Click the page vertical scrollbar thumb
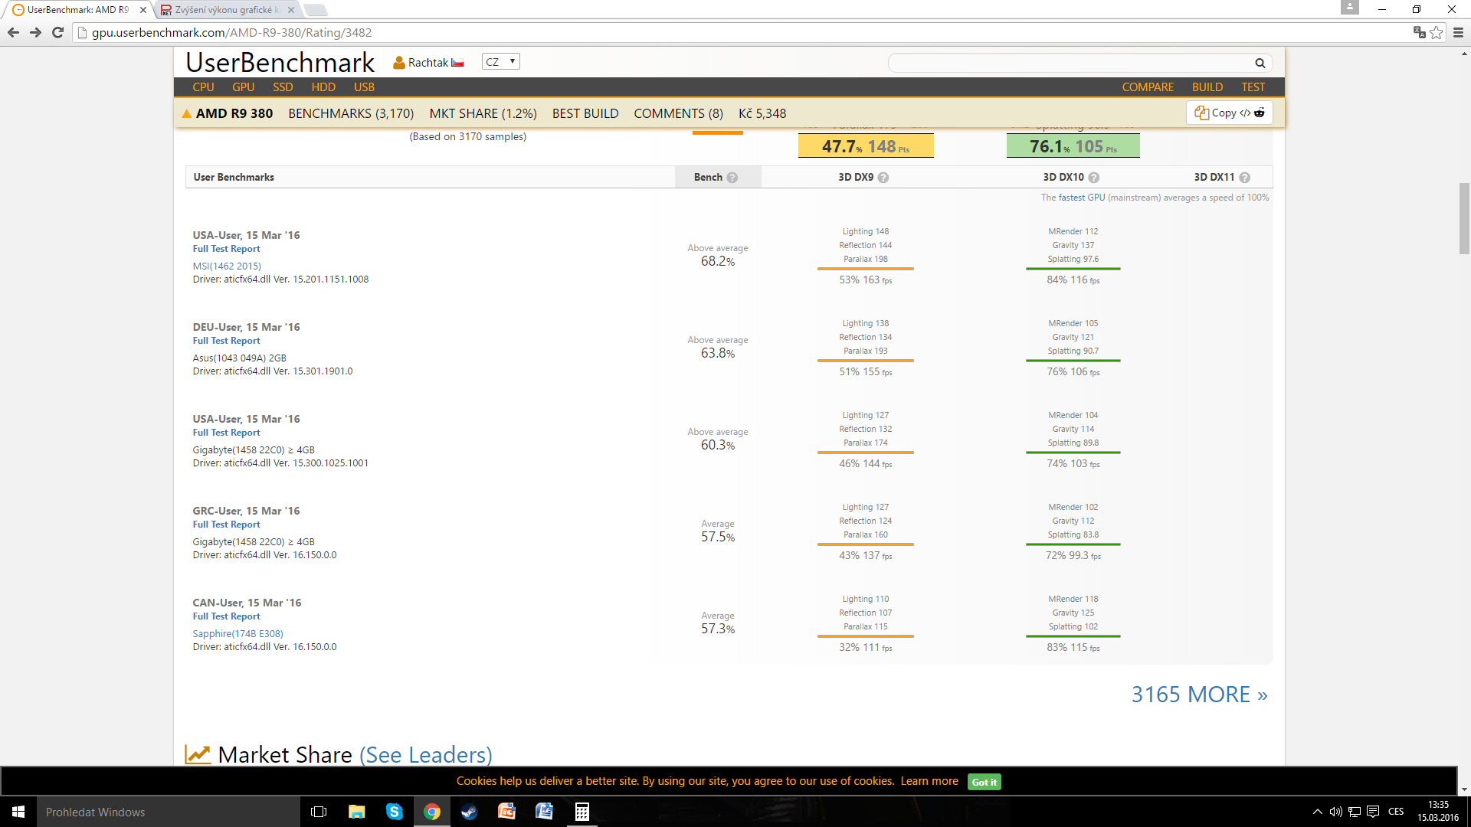1471x827 pixels. [x=1464, y=218]
